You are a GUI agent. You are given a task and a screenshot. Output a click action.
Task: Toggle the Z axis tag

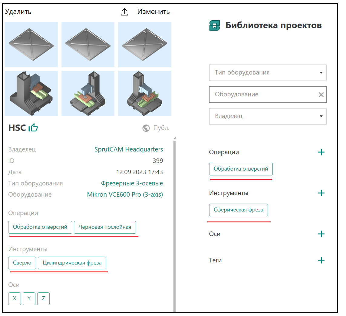pyautogui.click(x=43, y=298)
